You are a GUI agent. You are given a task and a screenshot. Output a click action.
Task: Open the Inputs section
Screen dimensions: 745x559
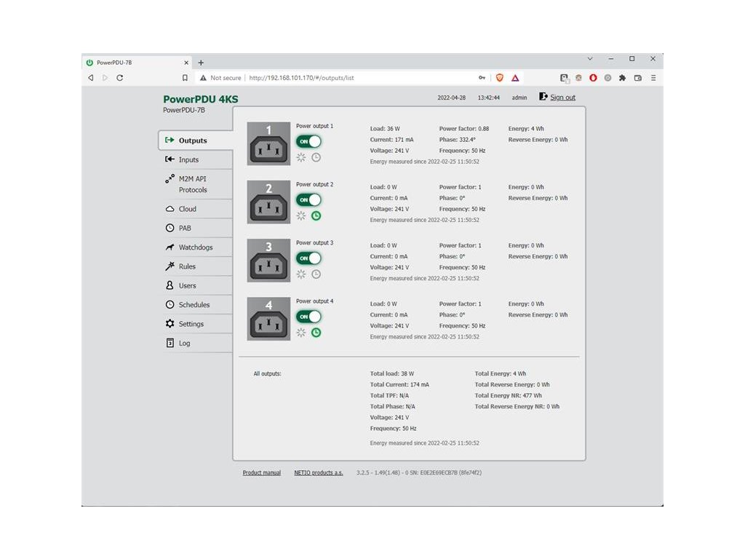[196, 159]
